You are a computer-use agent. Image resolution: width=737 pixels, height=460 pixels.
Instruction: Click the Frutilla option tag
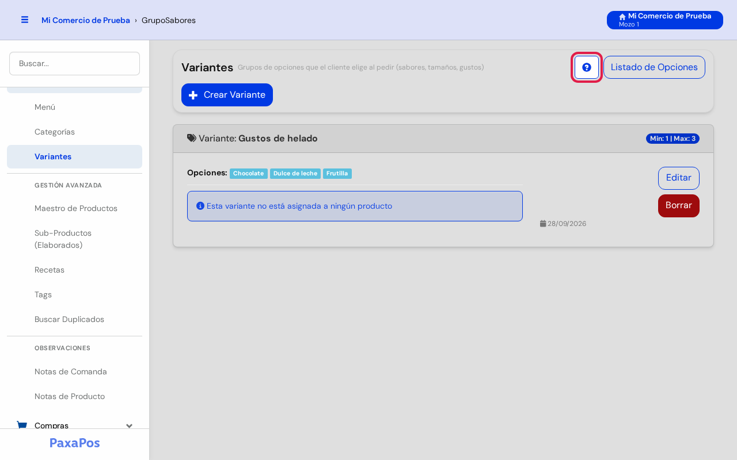337,173
